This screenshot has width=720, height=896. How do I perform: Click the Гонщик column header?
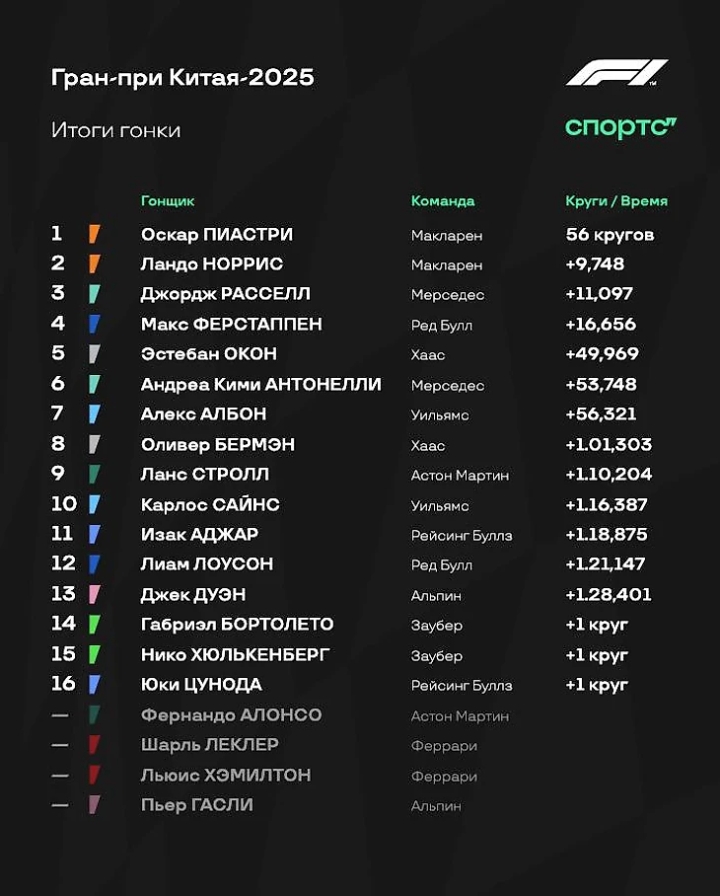click(168, 201)
